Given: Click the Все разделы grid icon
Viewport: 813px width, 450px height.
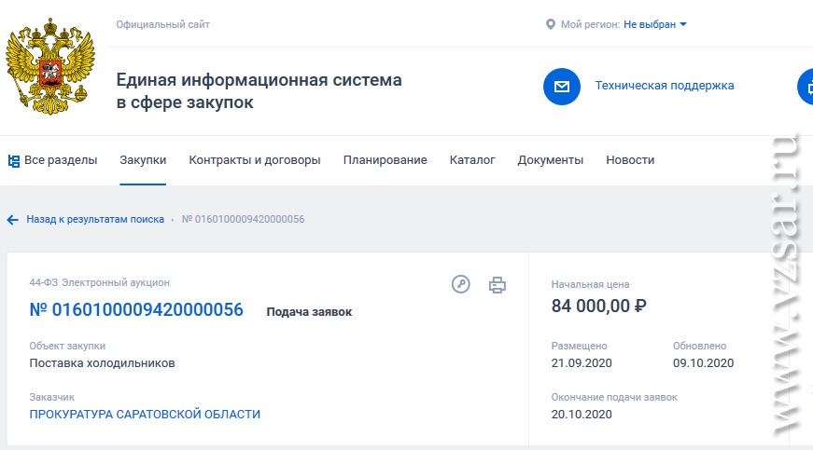Looking at the screenshot, I should click(x=14, y=161).
